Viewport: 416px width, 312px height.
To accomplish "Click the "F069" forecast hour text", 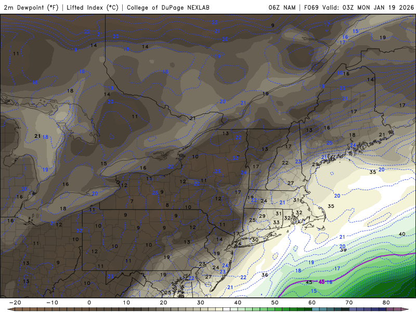I will point(311,7).
